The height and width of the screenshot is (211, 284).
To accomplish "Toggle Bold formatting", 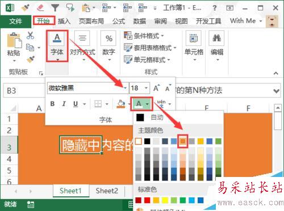I will (x=52, y=104).
